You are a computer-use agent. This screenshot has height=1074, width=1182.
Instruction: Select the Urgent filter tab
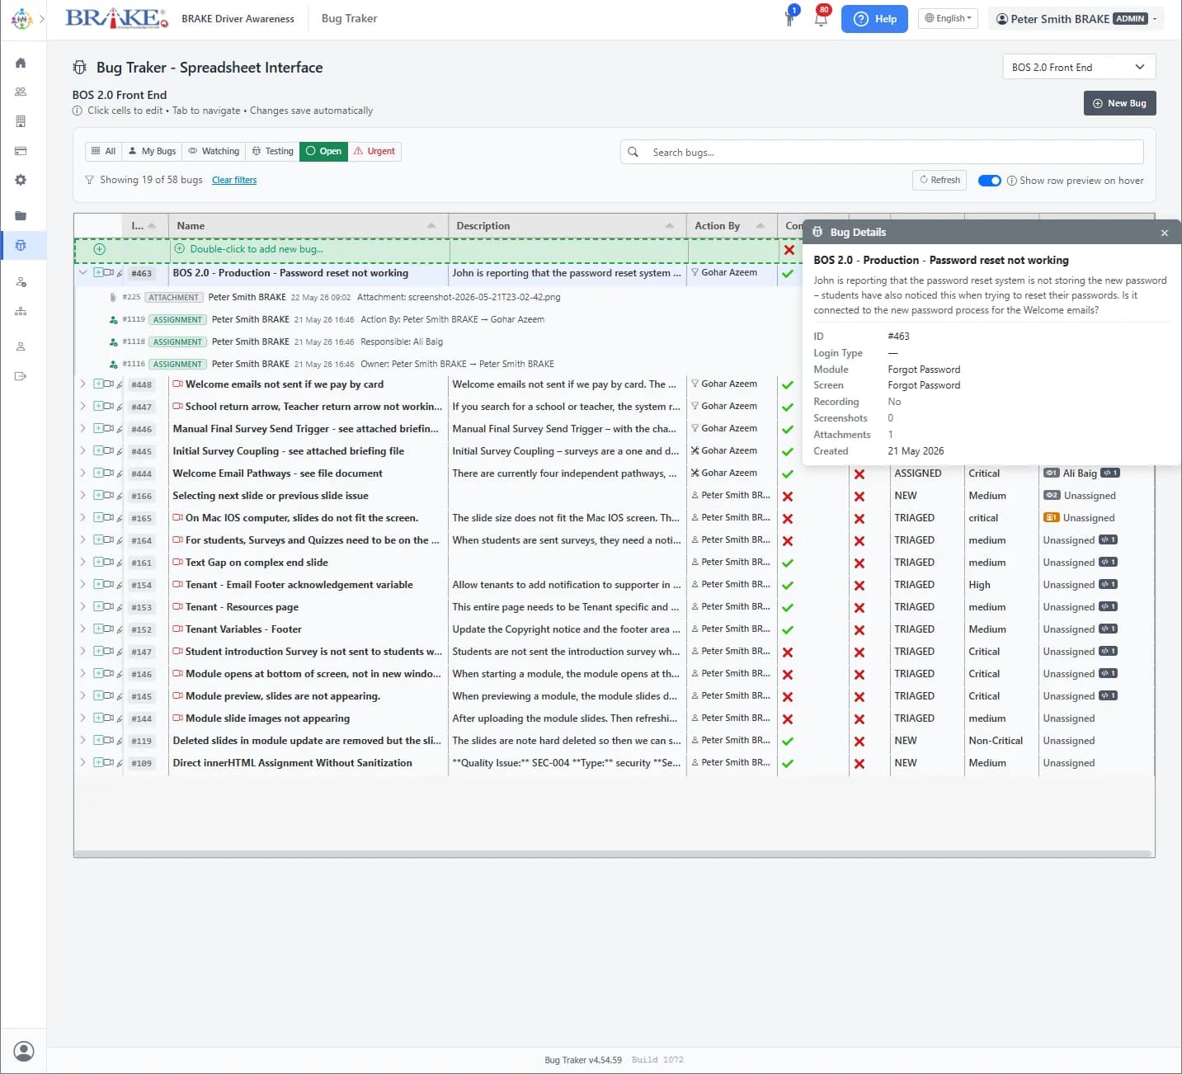pos(374,151)
